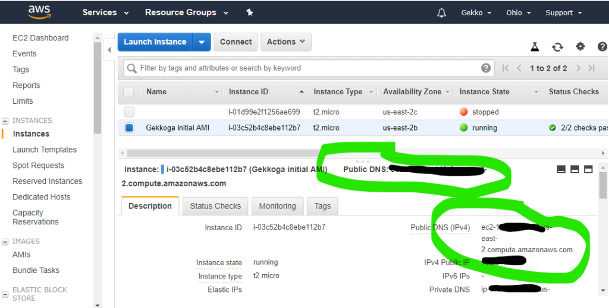Set details pane to smallest size icon

pyautogui.click(x=561, y=169)
